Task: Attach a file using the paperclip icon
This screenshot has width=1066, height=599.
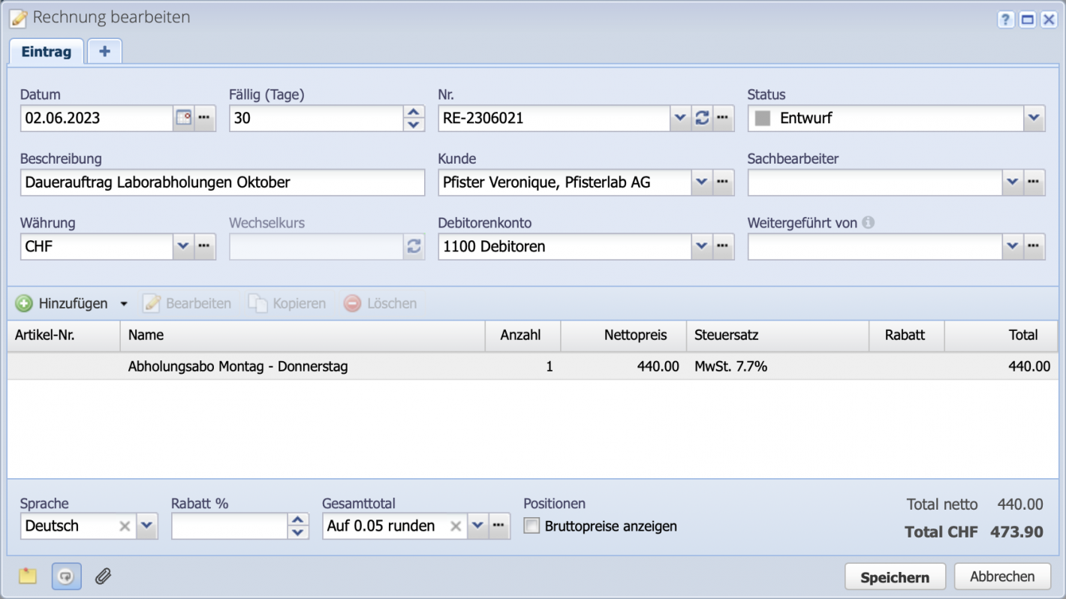Action: tap(103, 576)
